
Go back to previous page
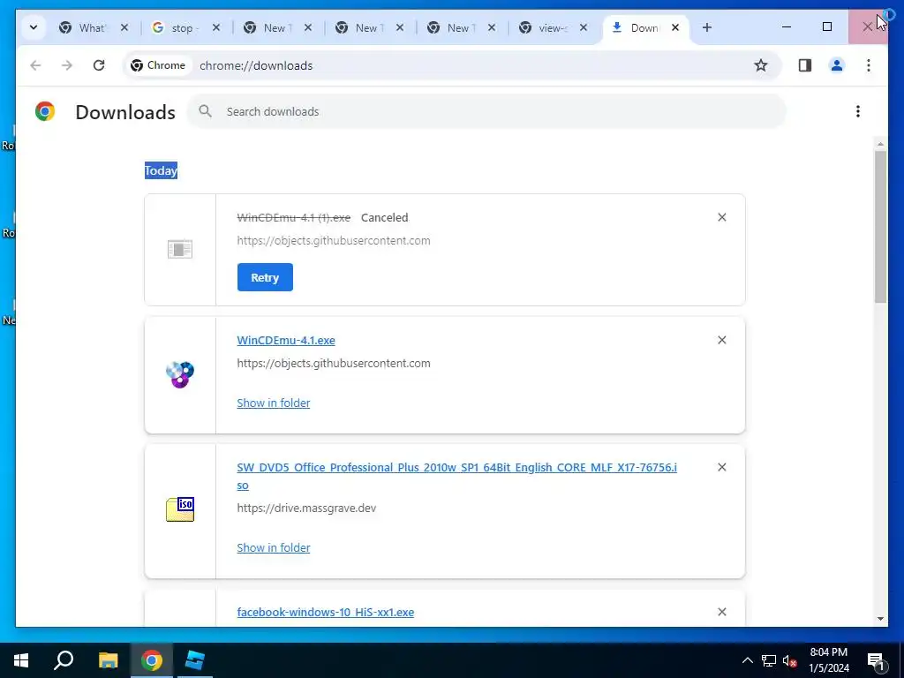click(x=35, y=65)
